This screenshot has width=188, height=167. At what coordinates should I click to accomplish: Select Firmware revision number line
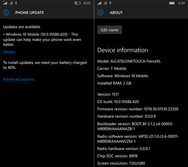(138, 109)
